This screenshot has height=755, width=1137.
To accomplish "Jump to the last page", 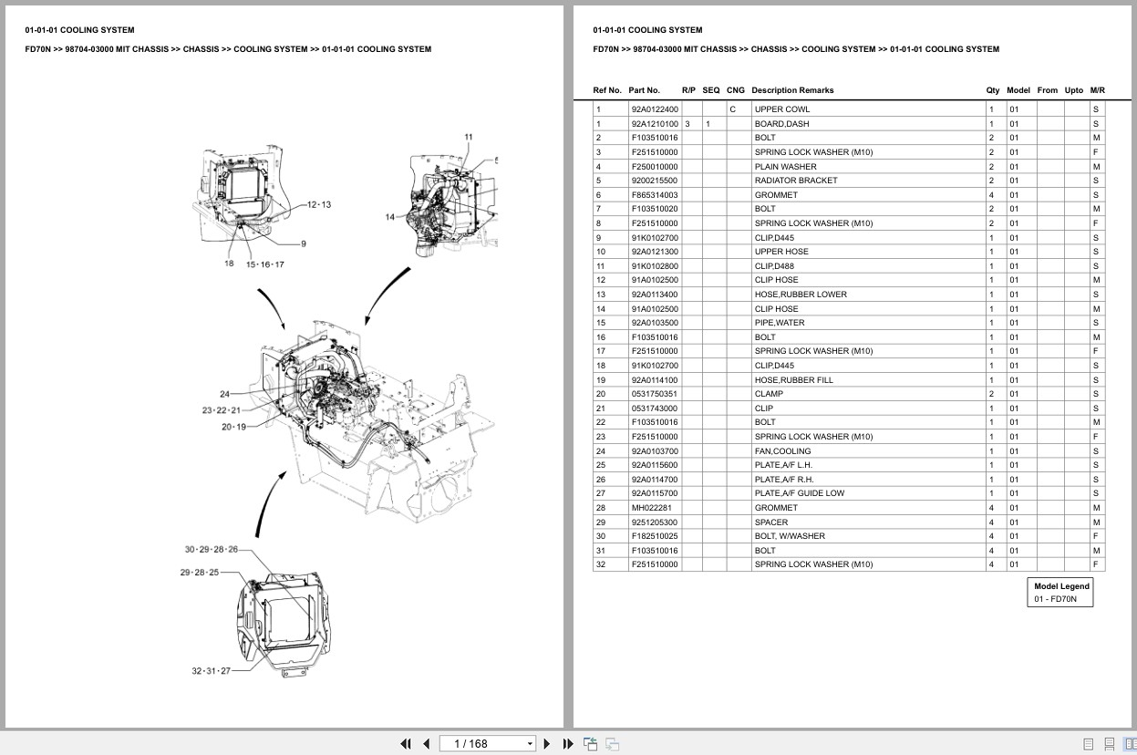I will point(568,744).
